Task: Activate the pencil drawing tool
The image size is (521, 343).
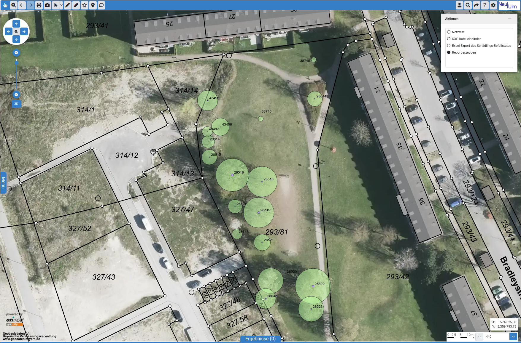Action: click(x=68, y=5)
